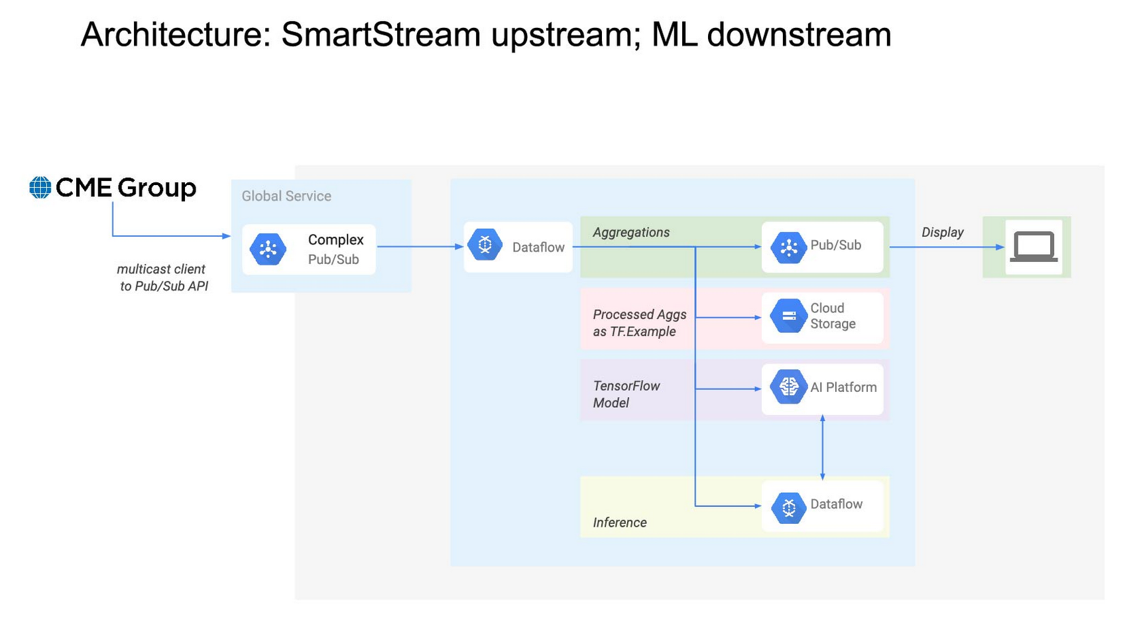Click the 'Cloud Storage' label
1127x632 pixels.
click(x=833, y=316)
